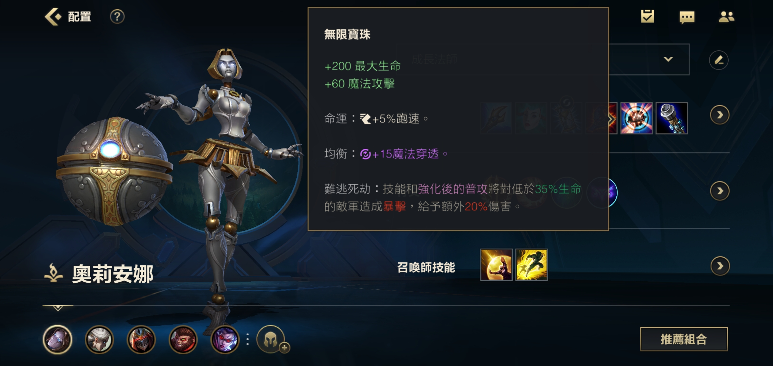Open the friends list icon
Viewport: 773px width, 366px height.
pyautogui.click(x=726, y=17)
